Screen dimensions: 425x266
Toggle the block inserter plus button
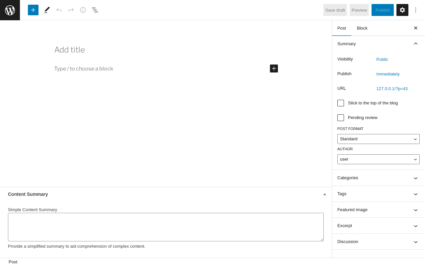pos(33,10)
